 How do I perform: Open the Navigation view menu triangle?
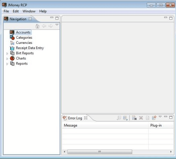57,25
